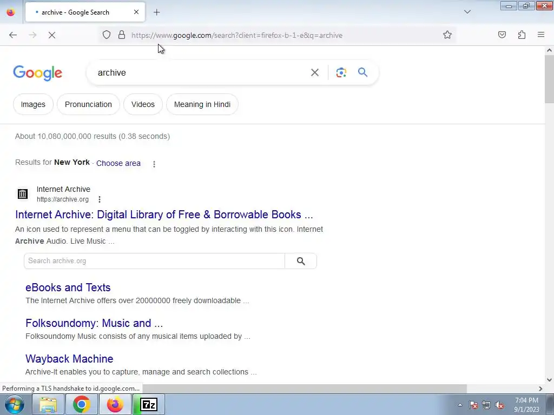The width and height of the screenshot is (554, 415).
Task: Click the horizontal scrollbar right arrow
Action: 540,389
